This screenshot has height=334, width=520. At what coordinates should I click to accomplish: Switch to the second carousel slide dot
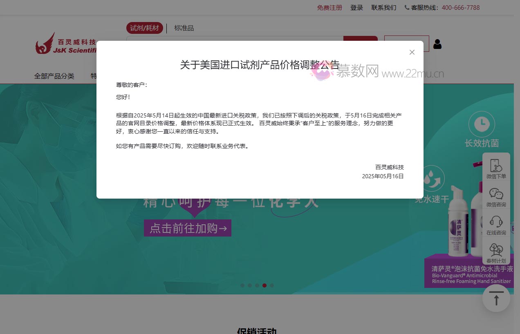[250, 285]
